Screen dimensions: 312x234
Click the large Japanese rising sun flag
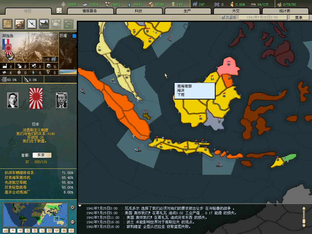[x=36, y=98]
